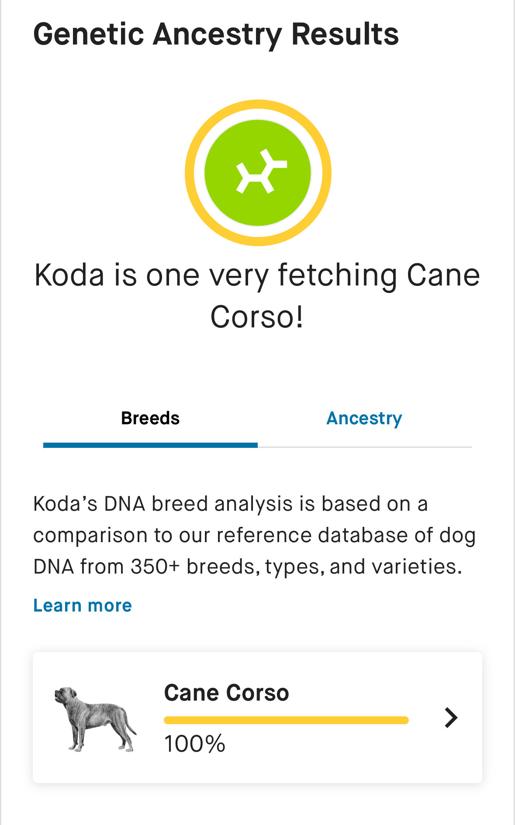515x825 pixels.
Task: Click the Cane Corso dog illustration
Action: pyautogui.click(x=95, y=718)
